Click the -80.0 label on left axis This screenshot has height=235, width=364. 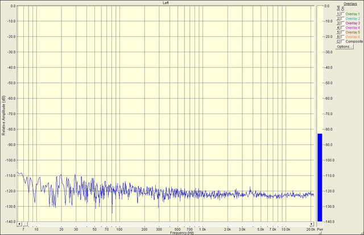tap(11, 129)
